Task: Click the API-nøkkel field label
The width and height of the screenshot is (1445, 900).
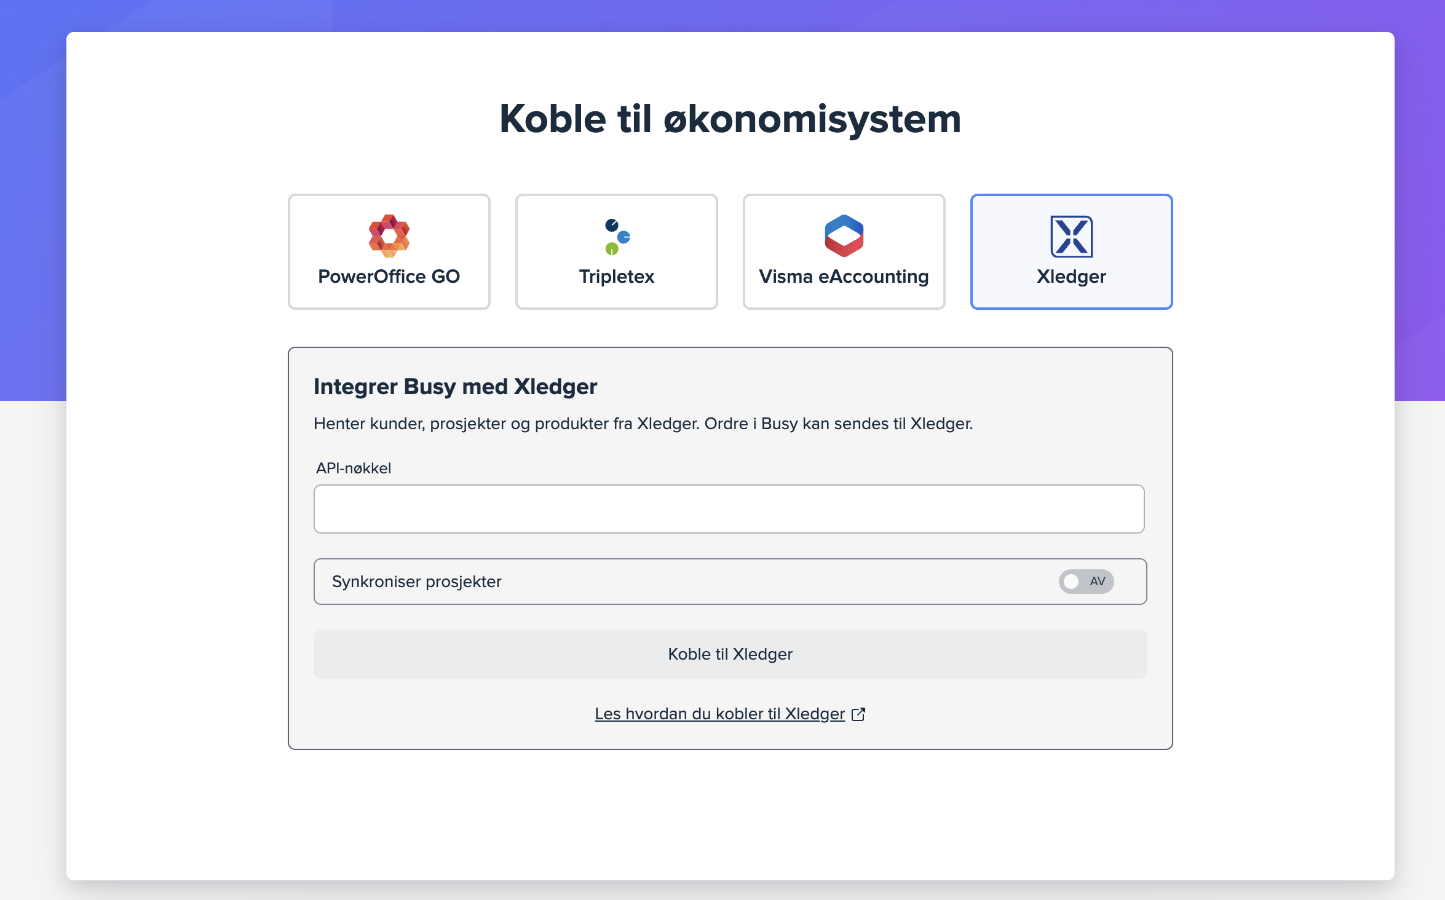Action: coord(354,468)
